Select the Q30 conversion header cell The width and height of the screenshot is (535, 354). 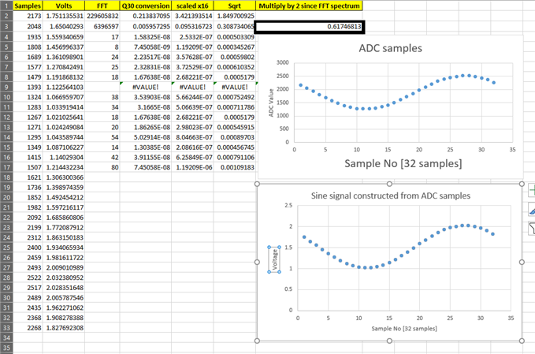145,6
